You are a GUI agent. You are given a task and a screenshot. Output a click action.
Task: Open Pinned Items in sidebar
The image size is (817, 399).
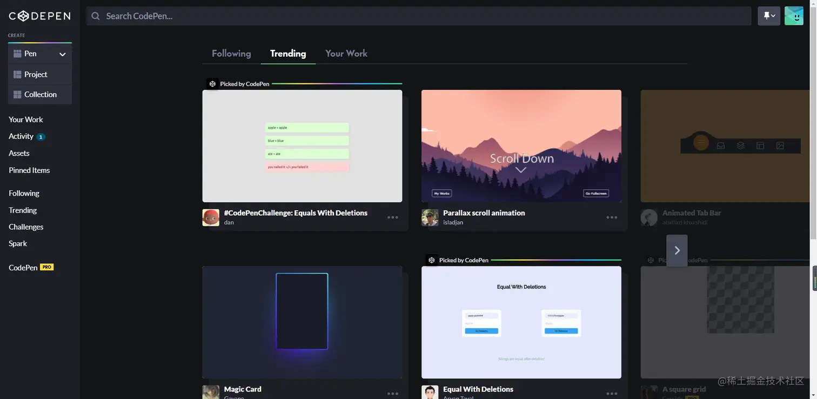tap(29, 170)
